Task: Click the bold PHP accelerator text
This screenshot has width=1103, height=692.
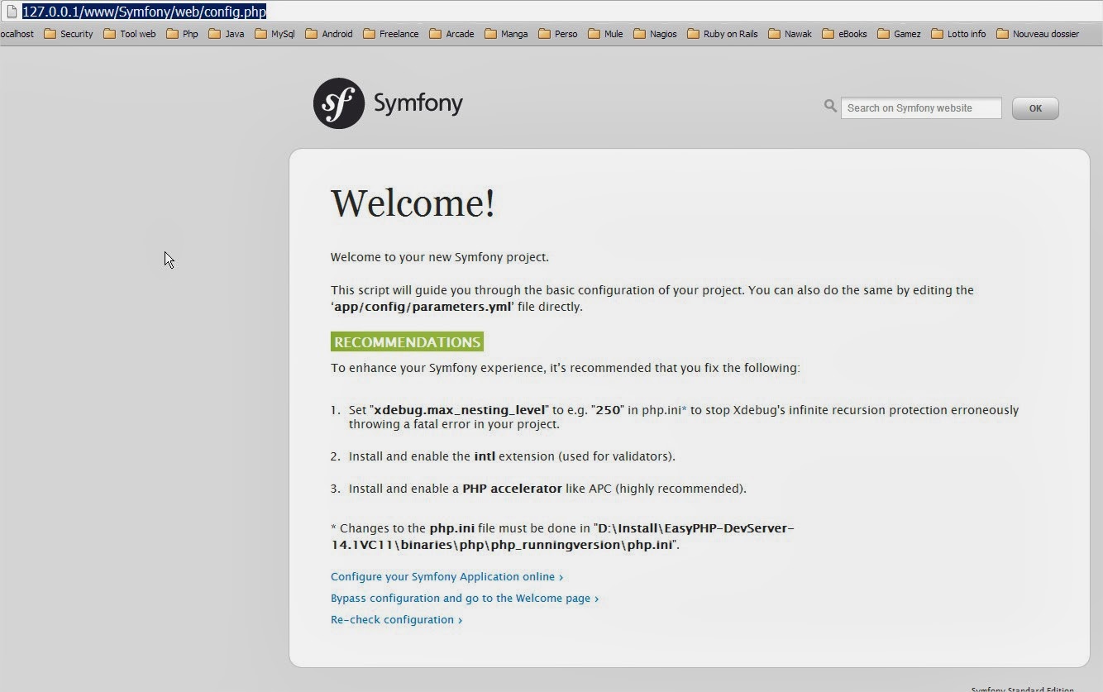Action: (512, 489)
